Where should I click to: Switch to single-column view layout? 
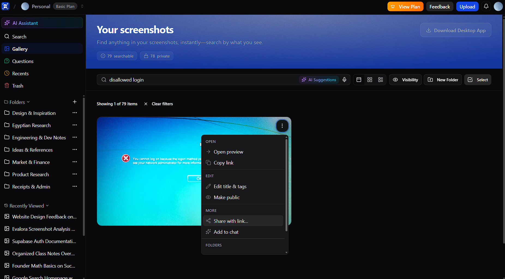[x=359, y=80]
